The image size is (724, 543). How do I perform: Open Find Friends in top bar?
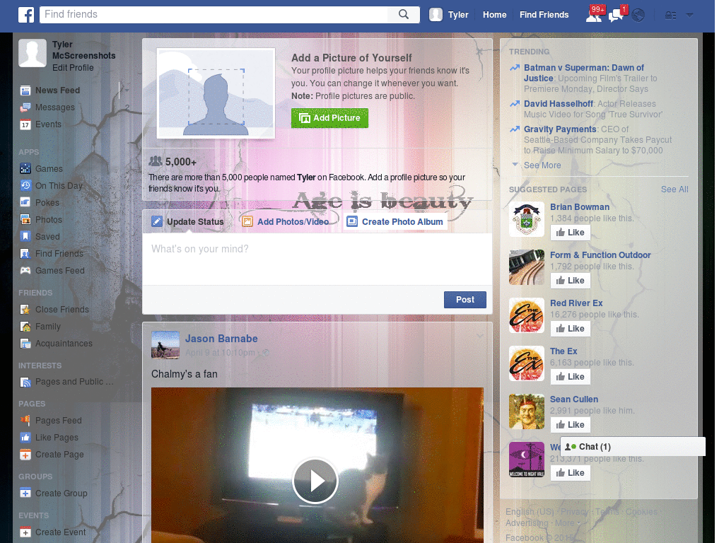544,15
